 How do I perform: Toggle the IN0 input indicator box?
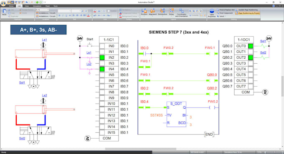102,46
